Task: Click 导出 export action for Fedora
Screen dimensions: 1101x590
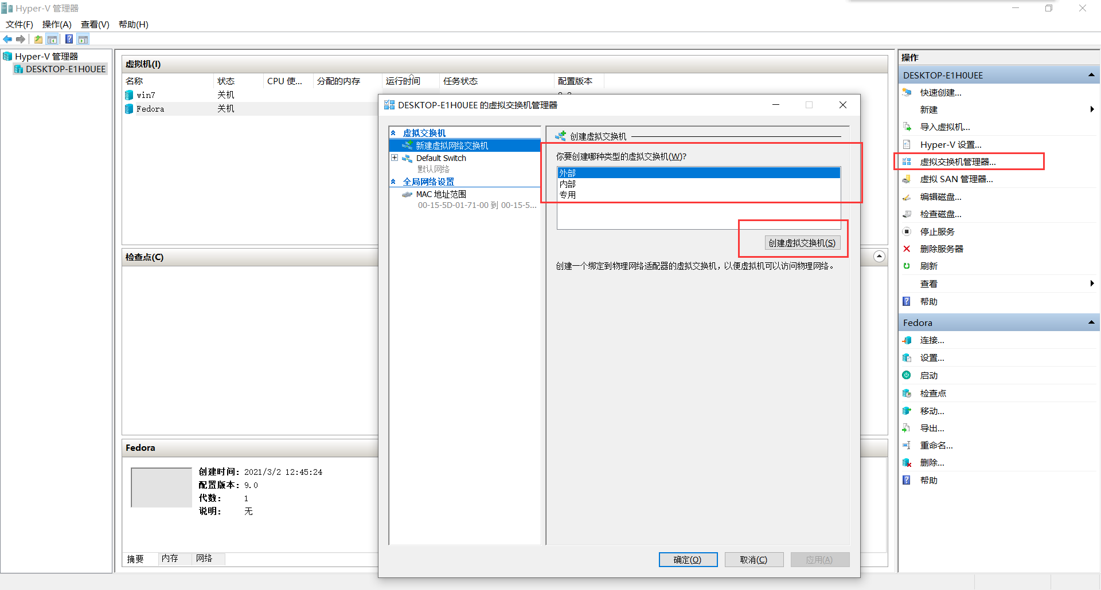Action: point(932,428)
